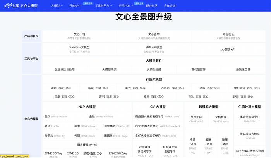This screenshot has height=158, width=271.
Task: Click the 语言理解与生成 subheading
Action: coord(87,145)
